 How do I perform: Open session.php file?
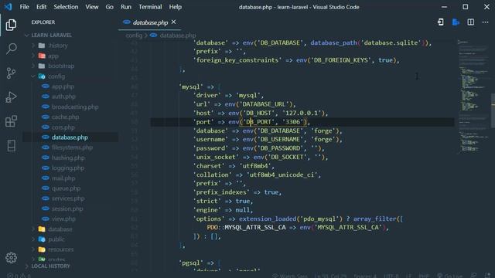tap(67, 208)
